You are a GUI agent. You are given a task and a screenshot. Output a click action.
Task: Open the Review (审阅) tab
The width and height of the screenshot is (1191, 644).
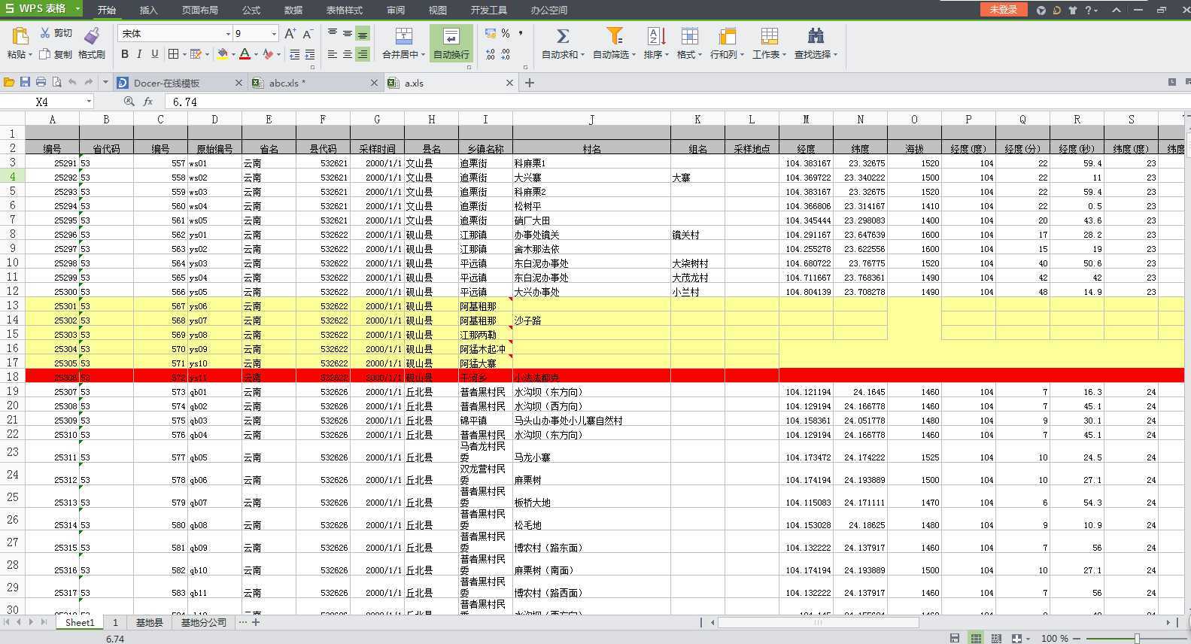[396, 10]
